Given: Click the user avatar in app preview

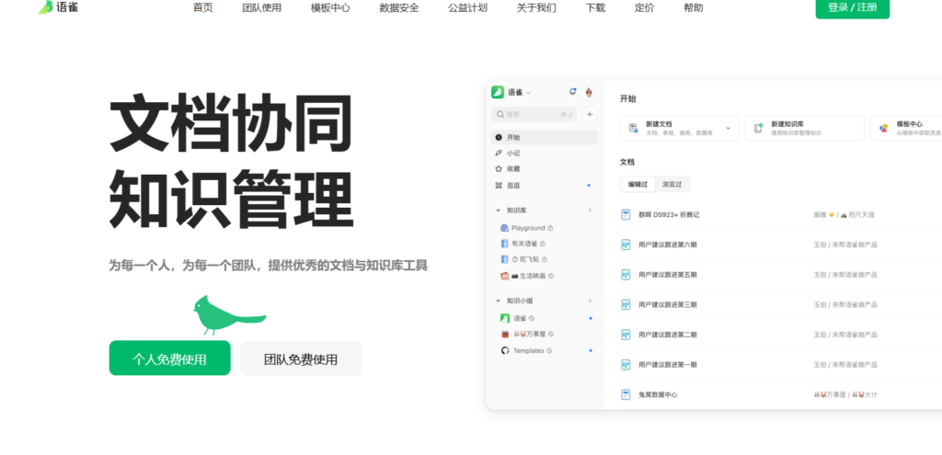Looking at the screenshot, I should [590, 93].
